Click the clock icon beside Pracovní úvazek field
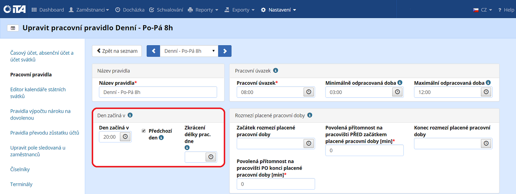 308,92
